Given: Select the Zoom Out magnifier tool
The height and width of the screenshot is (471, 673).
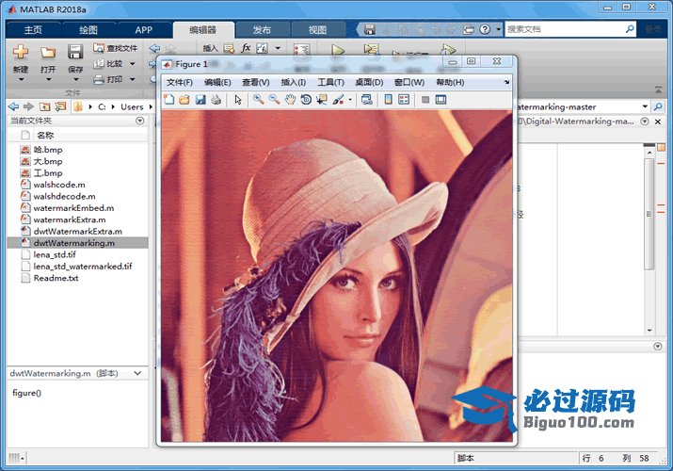Looking at the screenshot, I should tap(274, 100).
